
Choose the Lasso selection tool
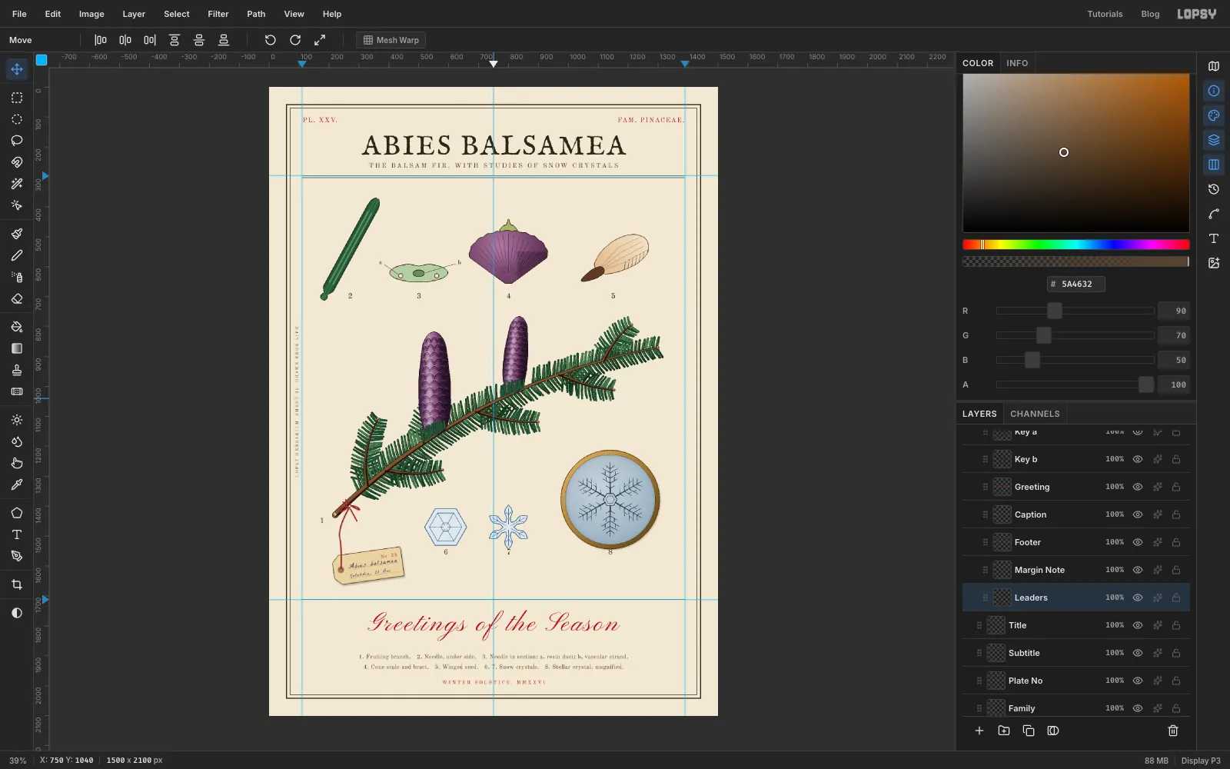coord(17,141)
